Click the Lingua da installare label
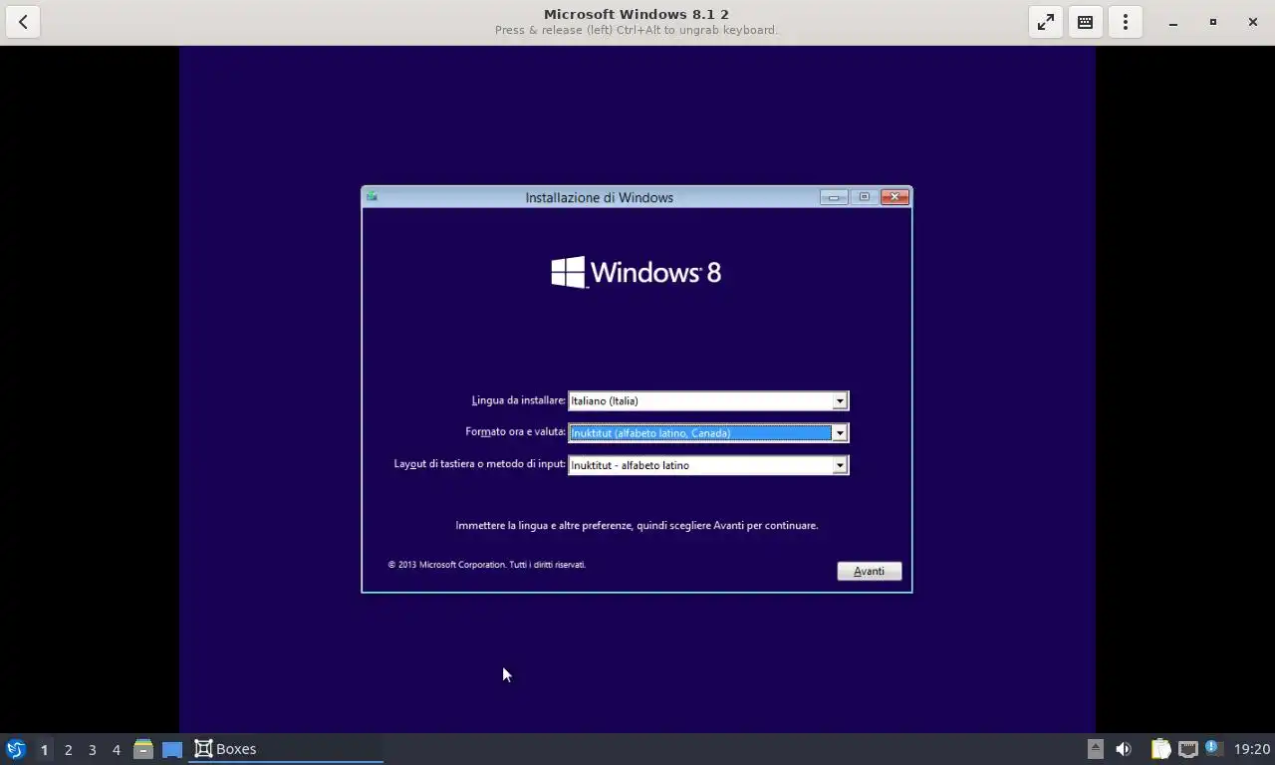This screenshot has height=765, width=1275. click(518, 400)
